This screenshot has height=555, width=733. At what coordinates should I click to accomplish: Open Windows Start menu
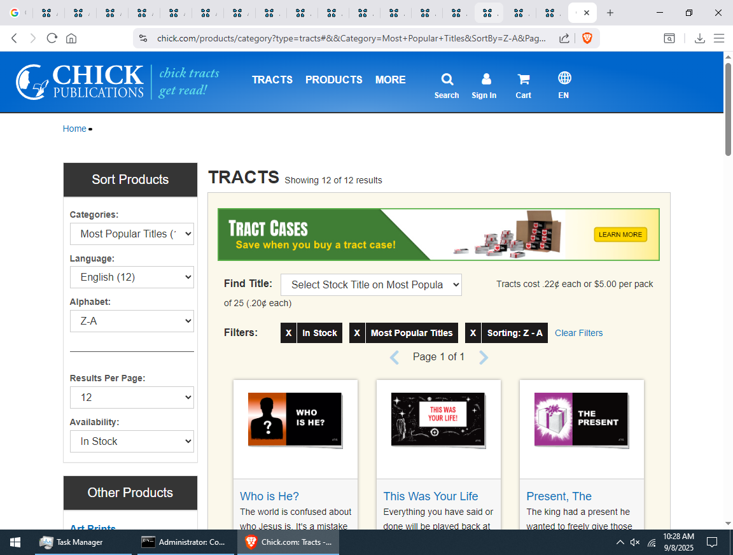(x=15, y=542)
